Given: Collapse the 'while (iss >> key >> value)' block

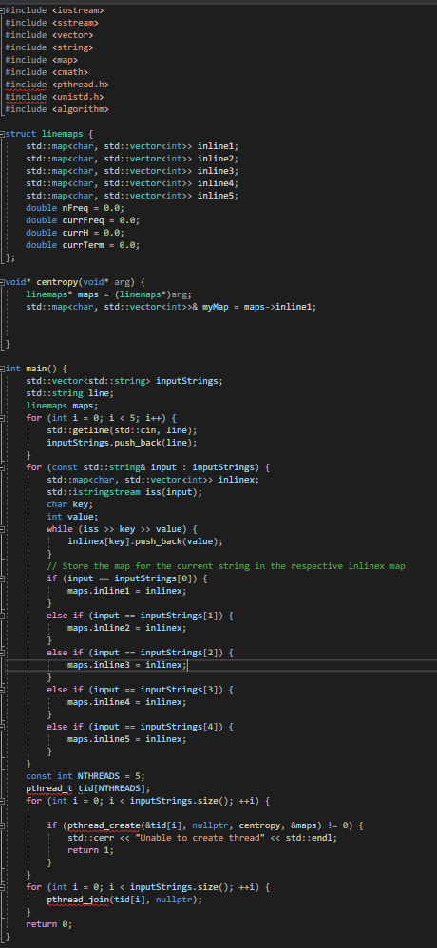Looking at the screenshot, I should click(x=3, y=529).
